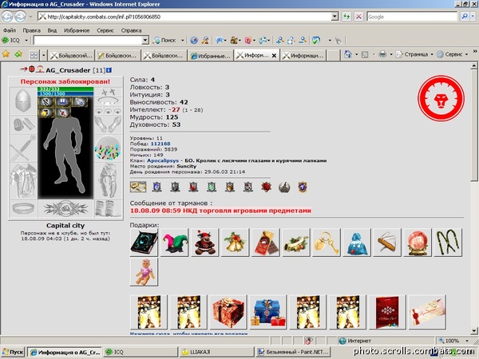This screenshot has height=359, width=479.
Task: Click the browser Back arrow button
Action: pyautogui.click(x=7, y=17)
